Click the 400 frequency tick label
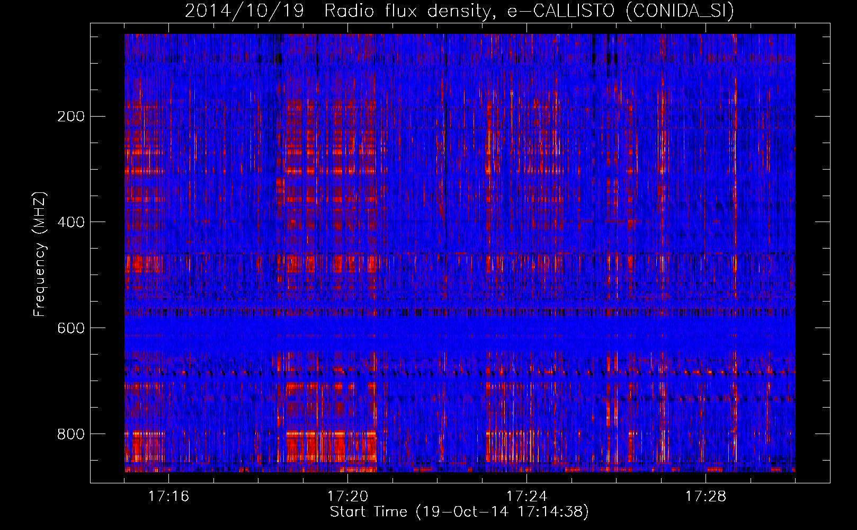This screenshot has width=857, height=530. click(x=70, y=222)
